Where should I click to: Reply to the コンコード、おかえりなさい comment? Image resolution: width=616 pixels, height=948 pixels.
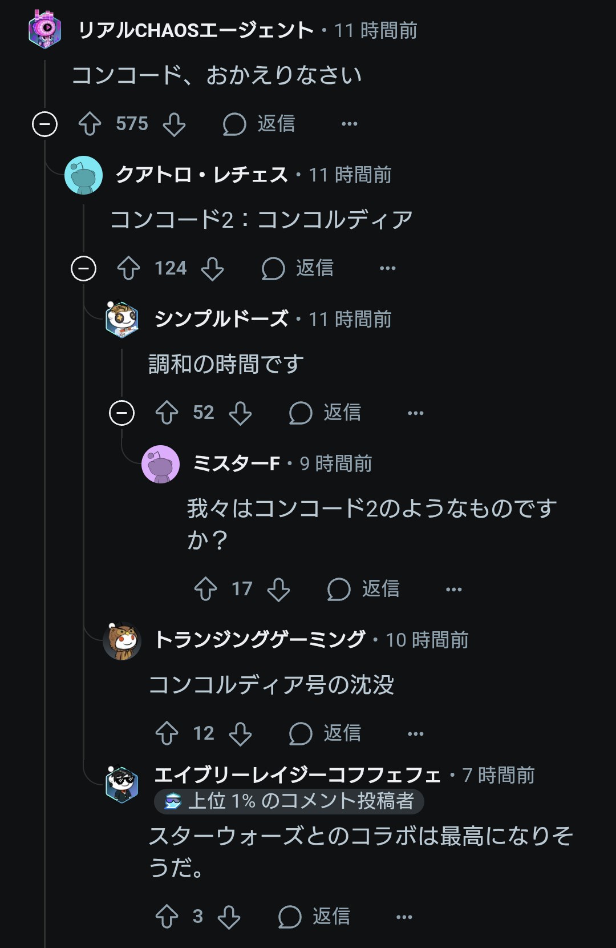[260, 124]
